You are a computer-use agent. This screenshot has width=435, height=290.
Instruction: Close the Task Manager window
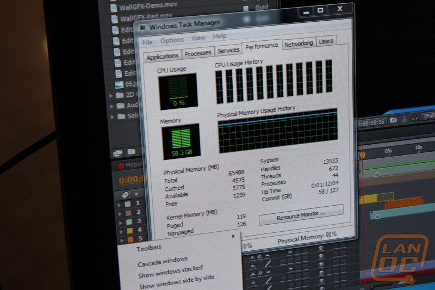(x=339, y=9)
